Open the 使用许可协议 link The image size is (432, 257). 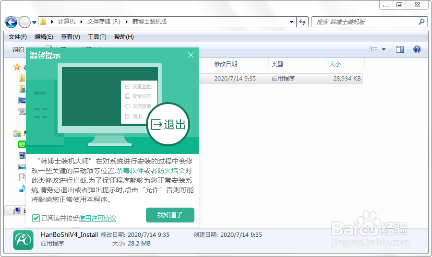(97, 218)
